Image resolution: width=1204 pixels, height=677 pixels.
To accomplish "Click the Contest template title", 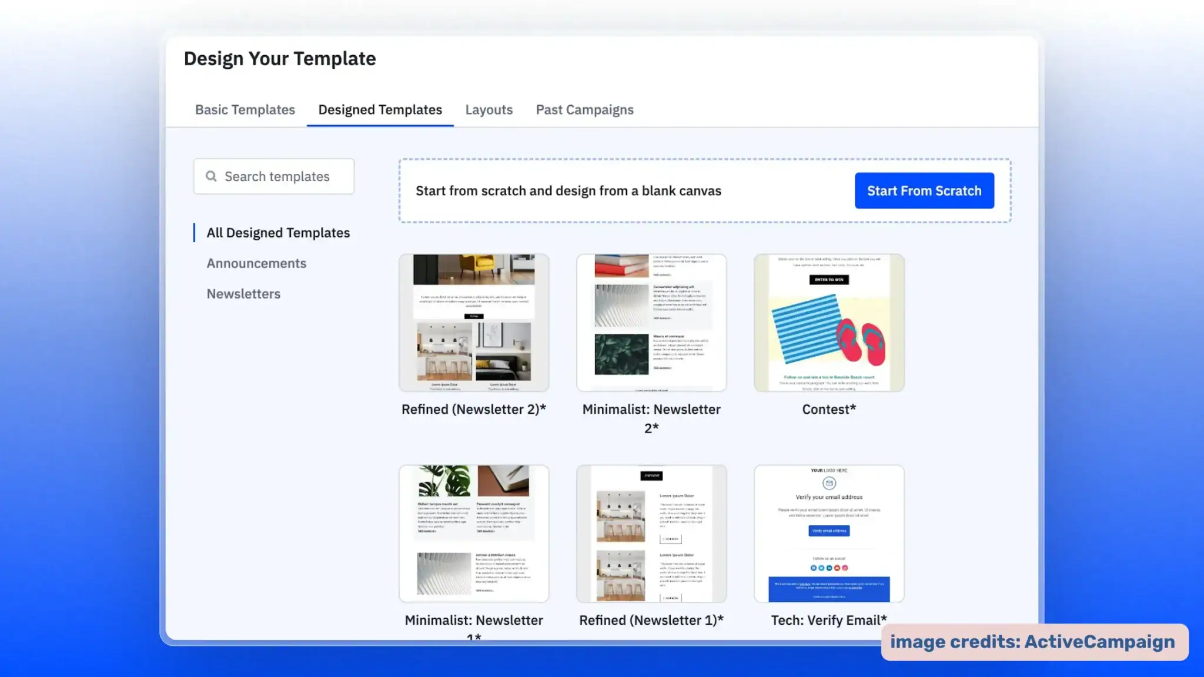I will click(829, 410).
